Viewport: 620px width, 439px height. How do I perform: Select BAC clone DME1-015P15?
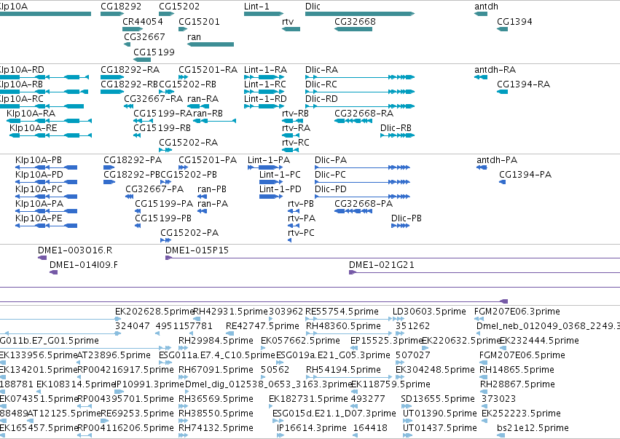(393, 258)
